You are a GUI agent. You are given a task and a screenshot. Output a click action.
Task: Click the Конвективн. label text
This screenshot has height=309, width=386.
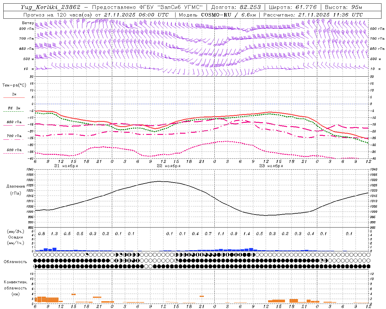[15, 282]
